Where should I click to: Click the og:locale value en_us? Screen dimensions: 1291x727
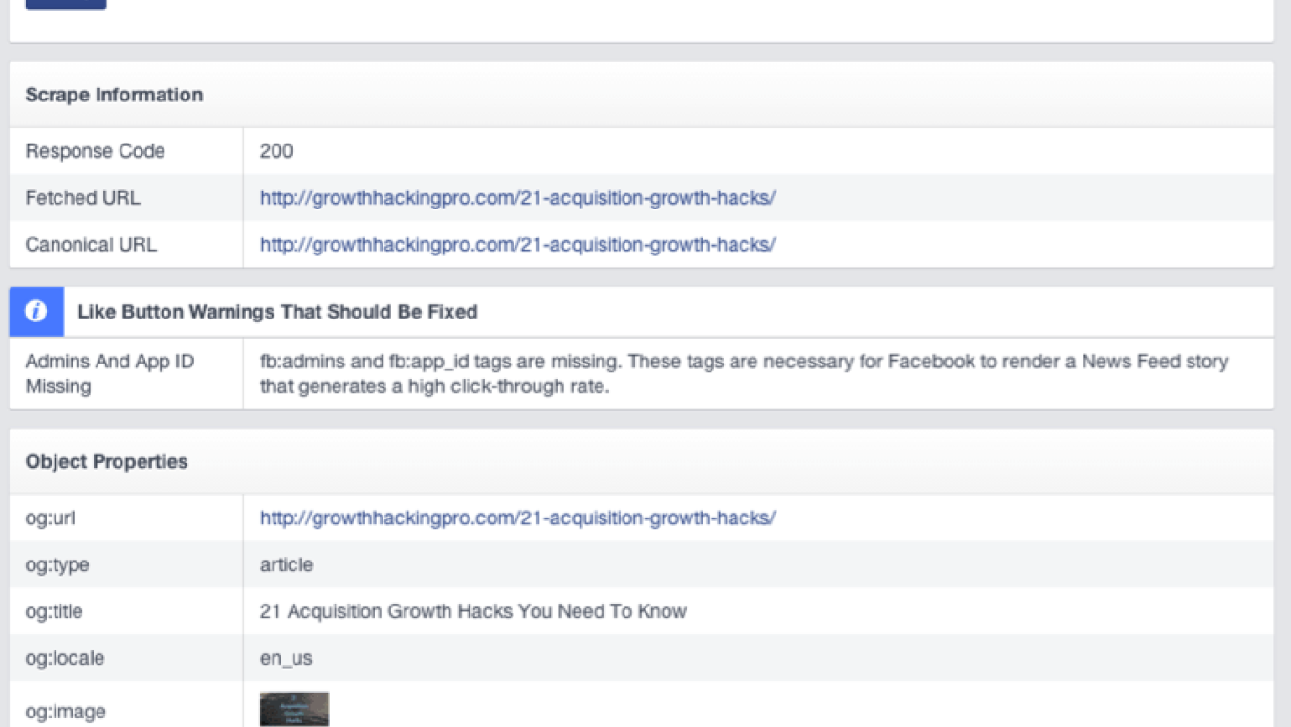286,658
